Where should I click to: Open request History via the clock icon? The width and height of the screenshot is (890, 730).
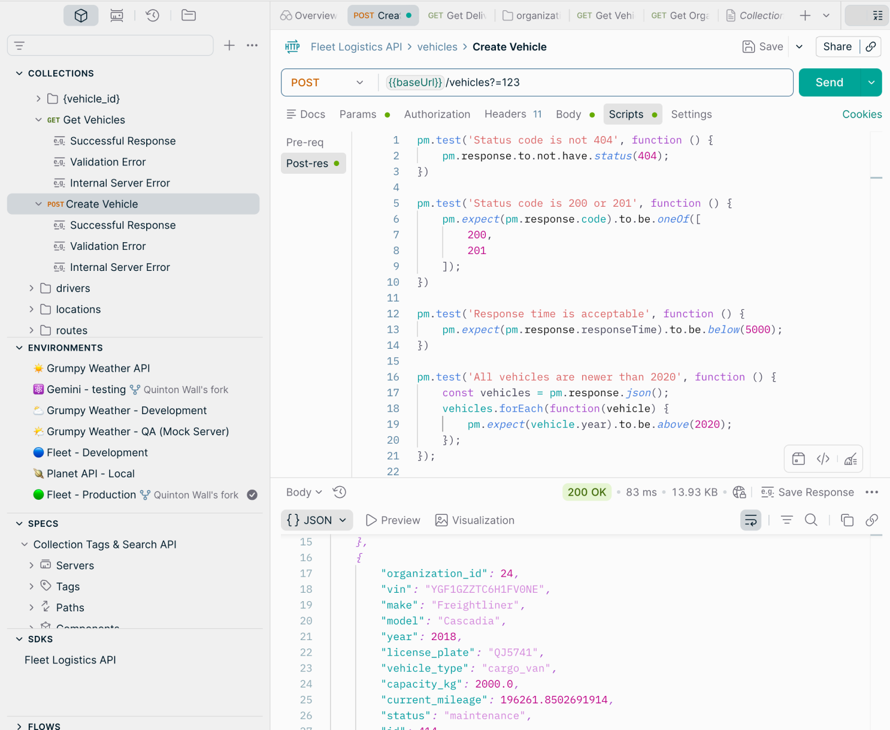click(153, 15)
